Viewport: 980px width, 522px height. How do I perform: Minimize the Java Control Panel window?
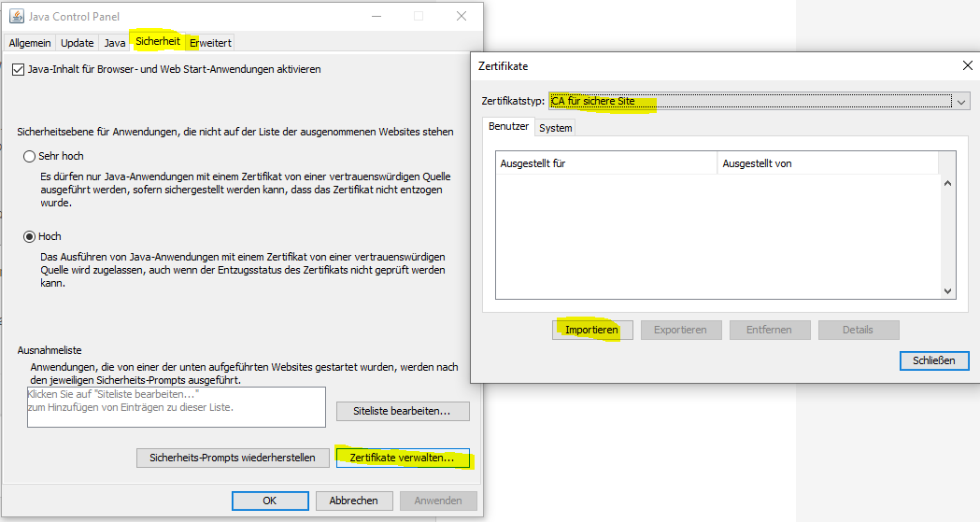376,16
